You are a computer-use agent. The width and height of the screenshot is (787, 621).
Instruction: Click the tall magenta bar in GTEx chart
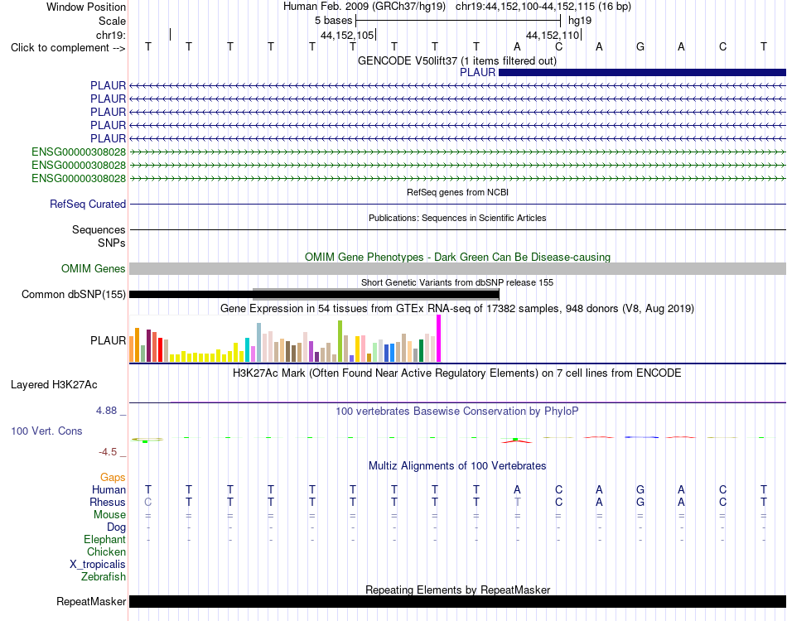439,338
